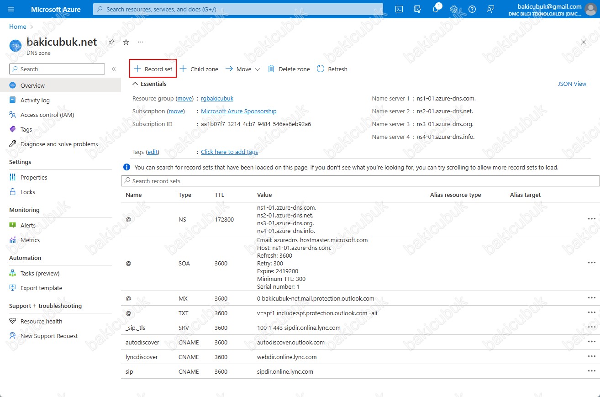Click move link next to Resource group
This screenshot has width=600, height=397.
pyautogui.click(x=185, y=99)
